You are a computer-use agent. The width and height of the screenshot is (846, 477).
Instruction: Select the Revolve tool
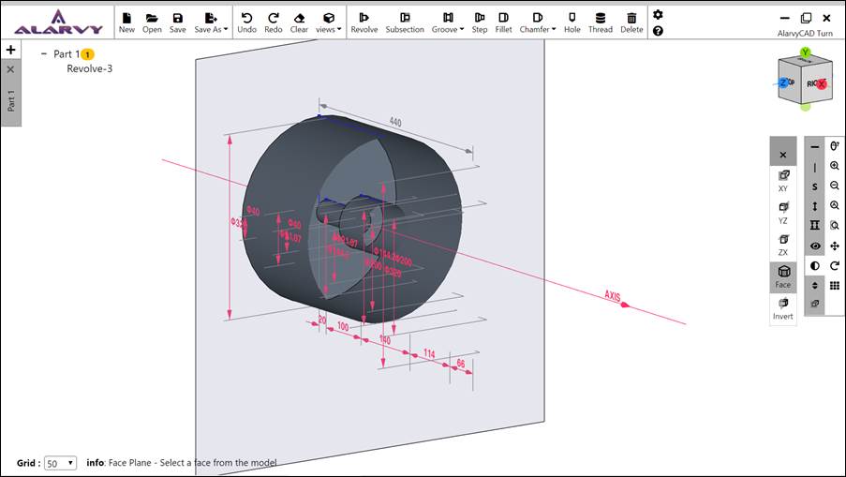(x=364, y=22)
